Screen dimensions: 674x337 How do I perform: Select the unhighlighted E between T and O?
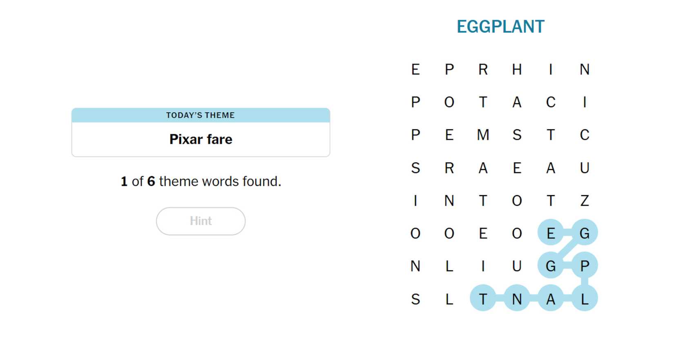pos(483,233)
